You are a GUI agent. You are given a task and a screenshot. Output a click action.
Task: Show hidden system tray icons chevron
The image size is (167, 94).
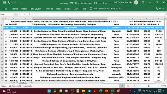pos(130,91)
